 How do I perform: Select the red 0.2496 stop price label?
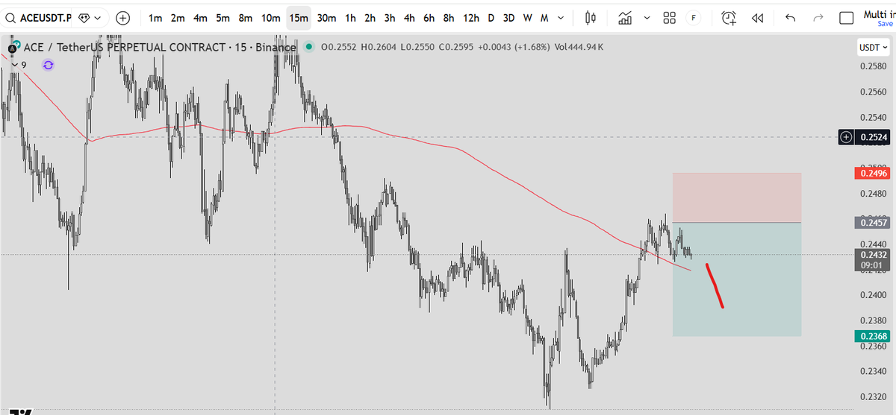[871, 173]
